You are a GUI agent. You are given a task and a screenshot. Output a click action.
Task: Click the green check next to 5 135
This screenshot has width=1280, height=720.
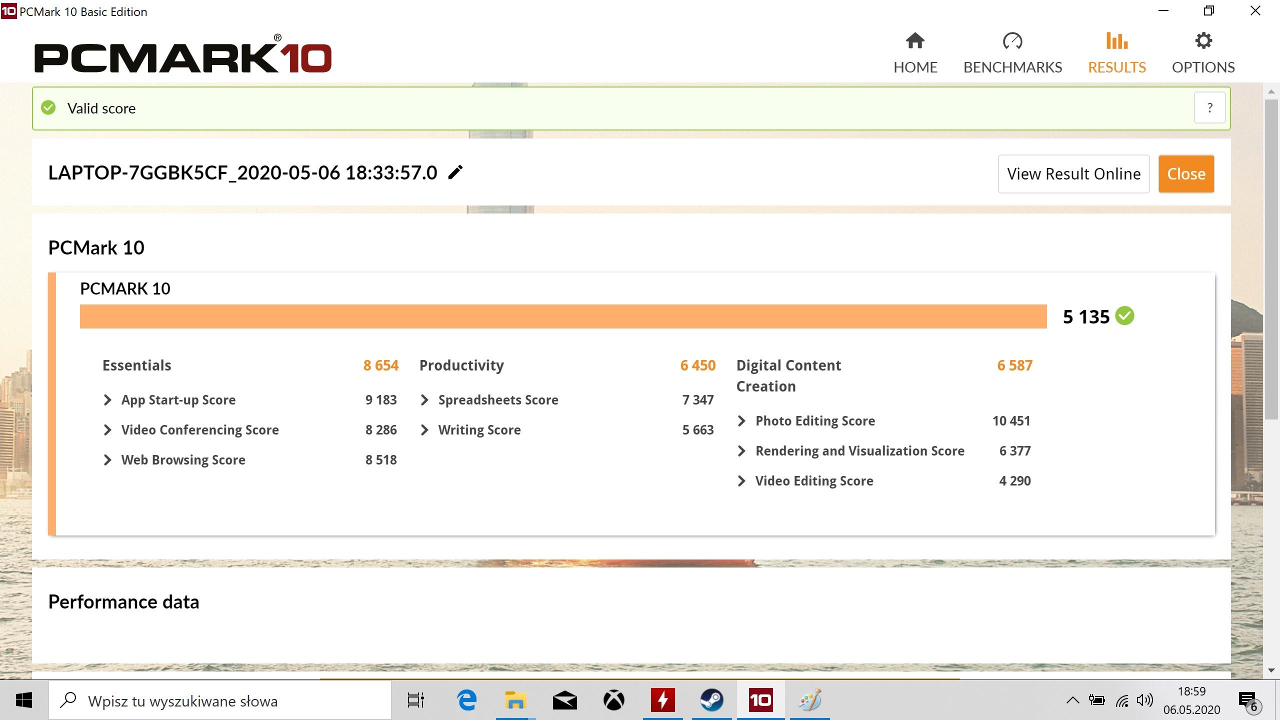[1125, 316]
